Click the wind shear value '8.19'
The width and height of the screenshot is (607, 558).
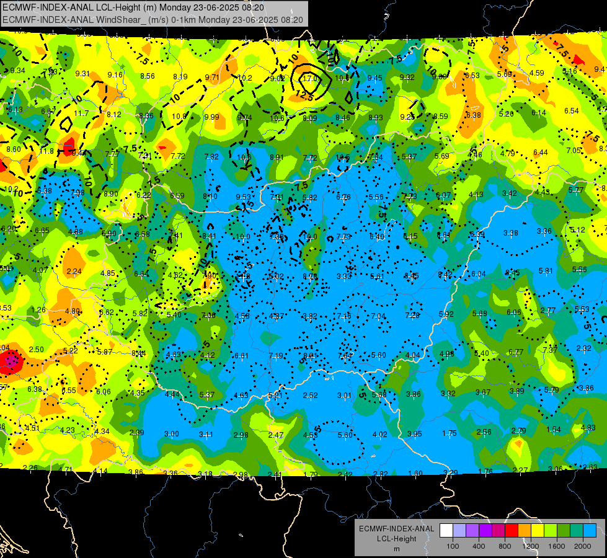point(180,77)
